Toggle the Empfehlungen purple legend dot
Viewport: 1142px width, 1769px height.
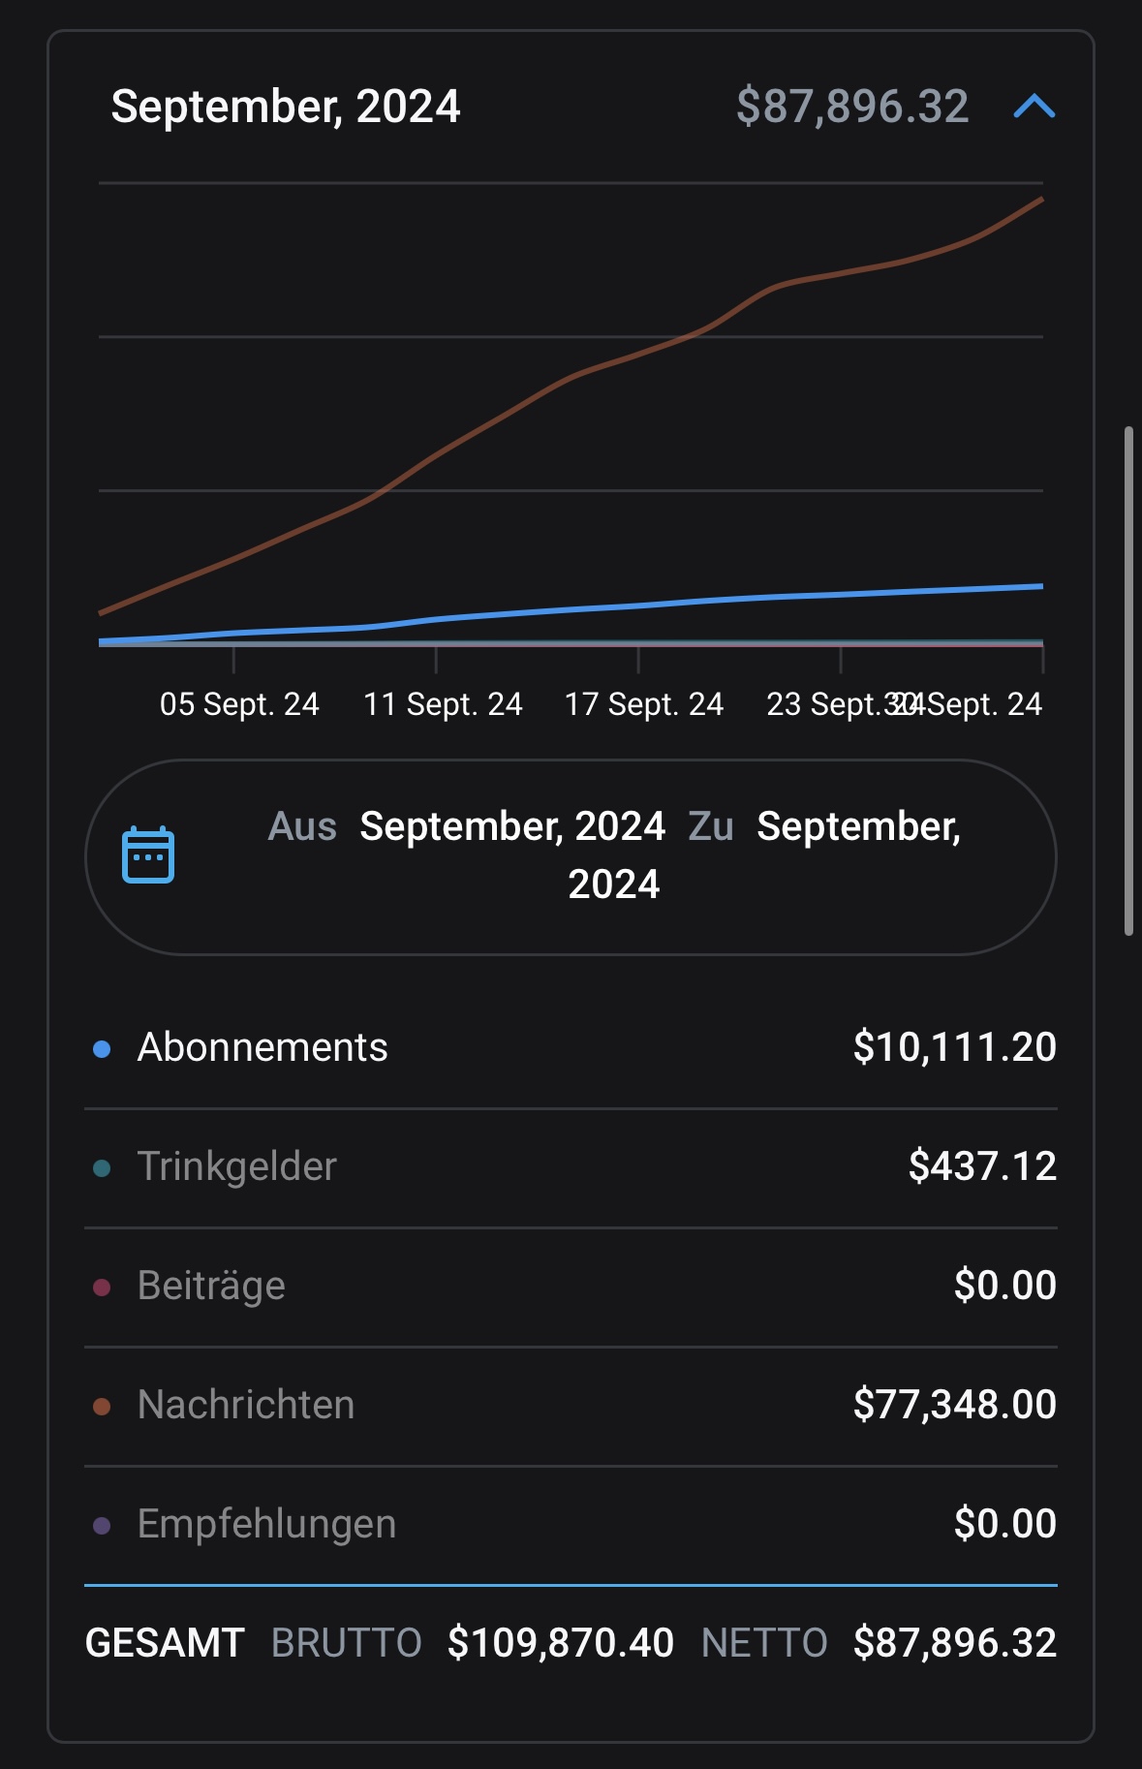(102, 1525)
